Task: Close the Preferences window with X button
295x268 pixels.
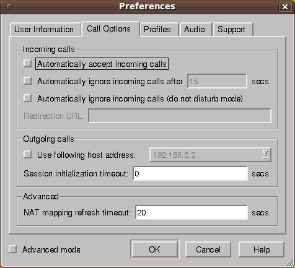Action: click(x=284, y=7)
